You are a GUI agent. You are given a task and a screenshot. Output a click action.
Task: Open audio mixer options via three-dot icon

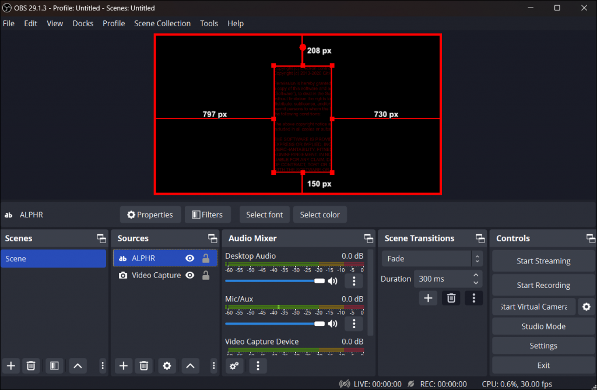258,366
